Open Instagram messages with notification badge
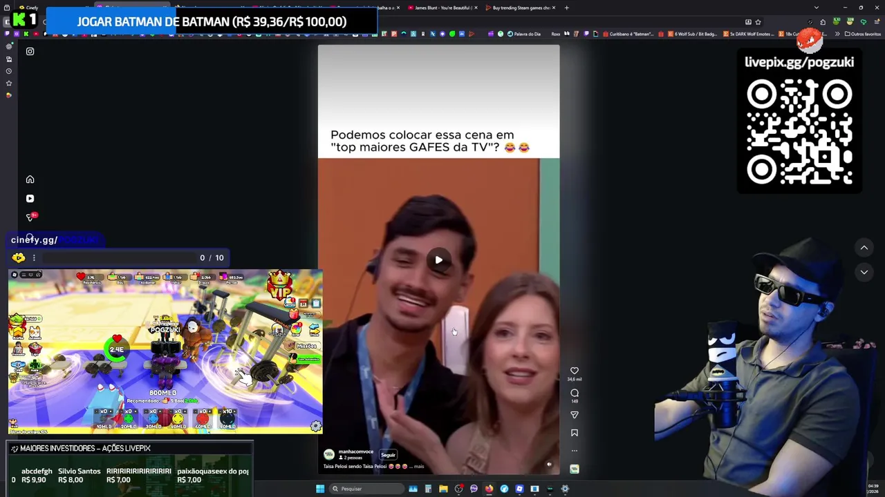 30,217
